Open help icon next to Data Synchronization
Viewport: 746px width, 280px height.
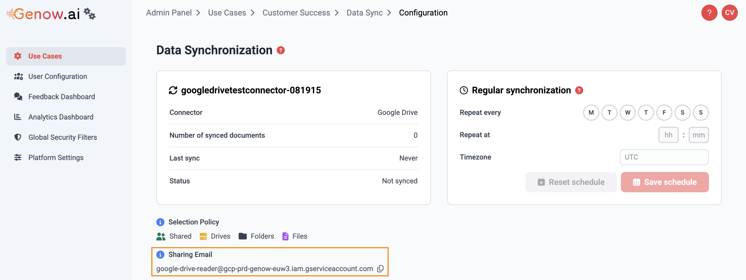coord(280,50)
